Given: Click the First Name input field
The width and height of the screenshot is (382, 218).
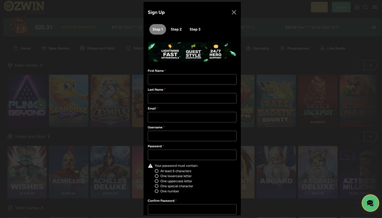Looking at the screenshot, I should tap(192, 79).
